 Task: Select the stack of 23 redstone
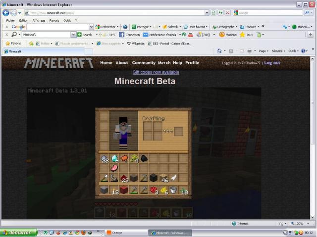click(x=124, y=179)
